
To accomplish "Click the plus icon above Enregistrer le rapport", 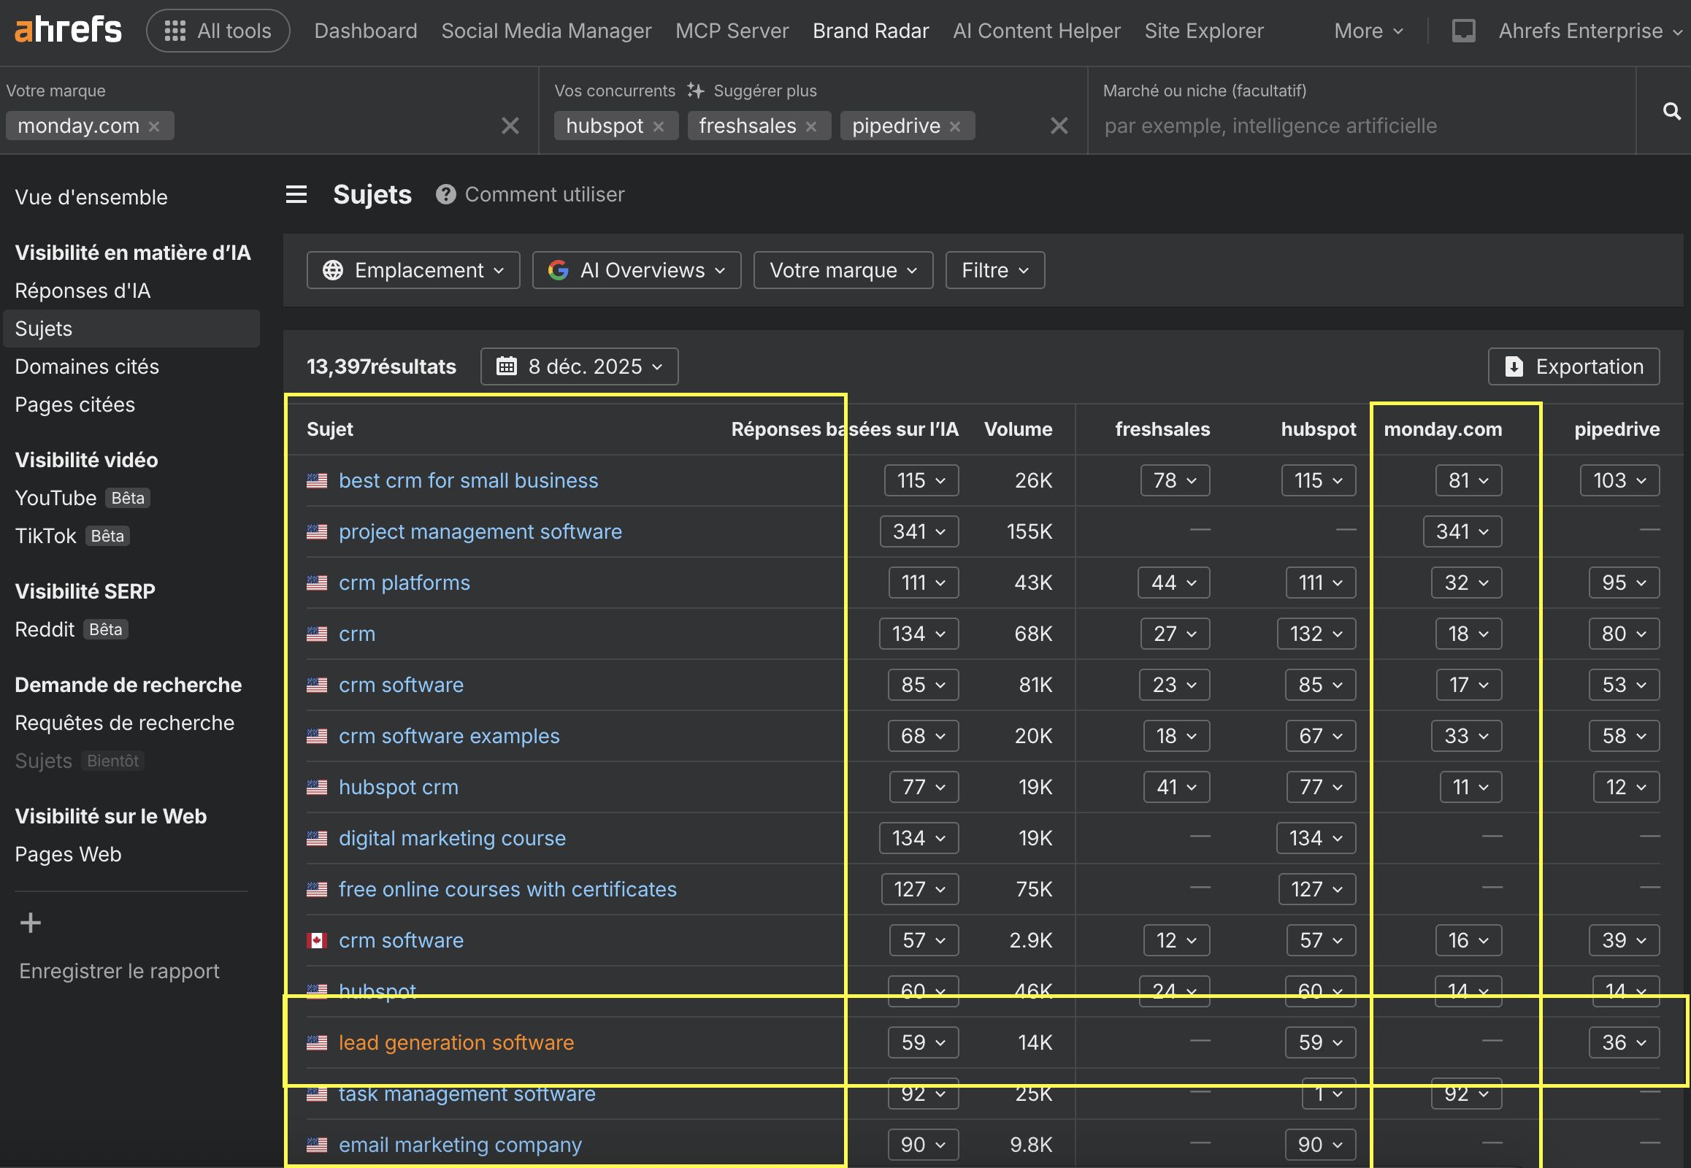I will [29, 921].
